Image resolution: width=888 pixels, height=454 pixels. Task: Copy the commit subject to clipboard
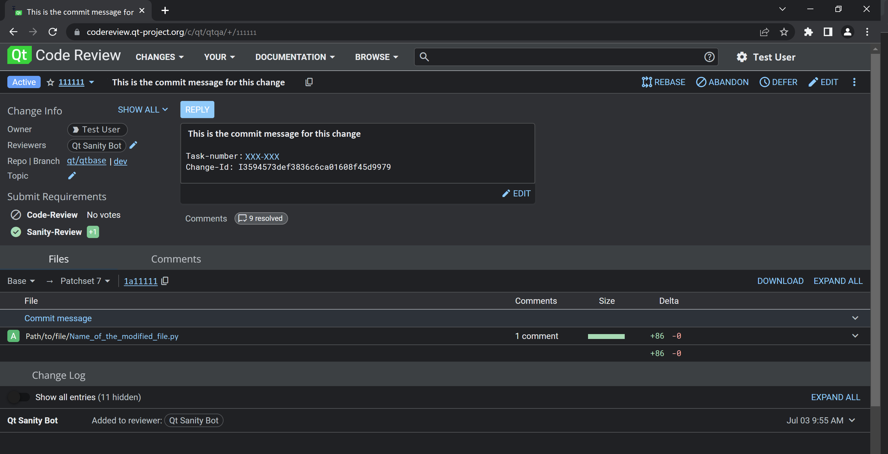[x=309, y=82]
